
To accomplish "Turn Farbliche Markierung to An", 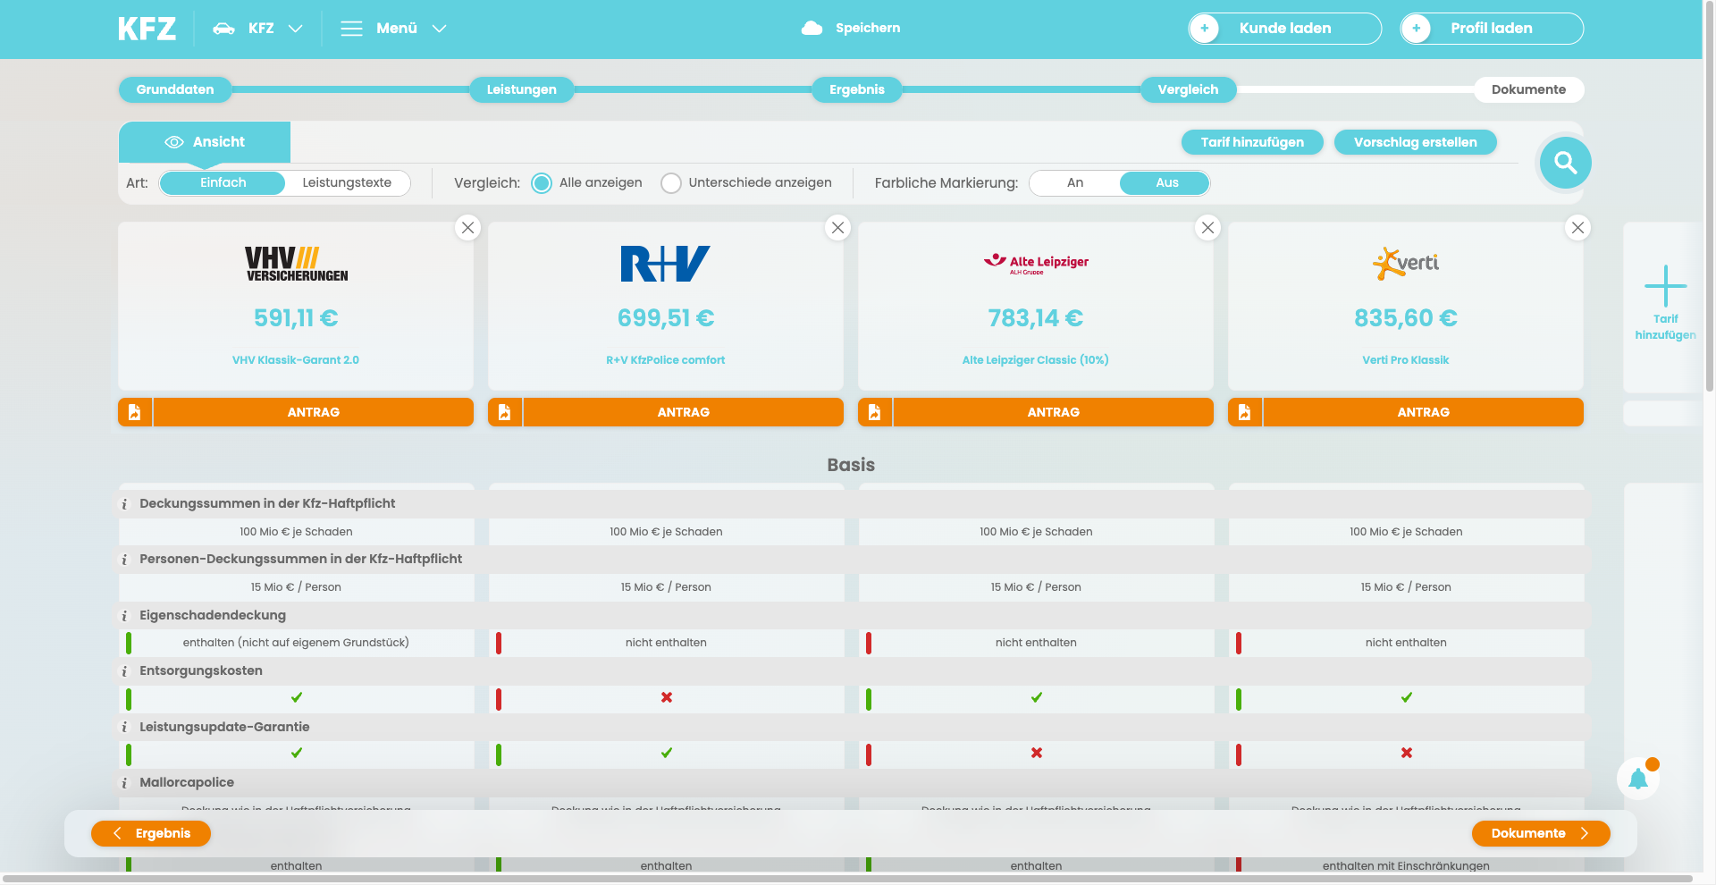I will click(1075, 182).
